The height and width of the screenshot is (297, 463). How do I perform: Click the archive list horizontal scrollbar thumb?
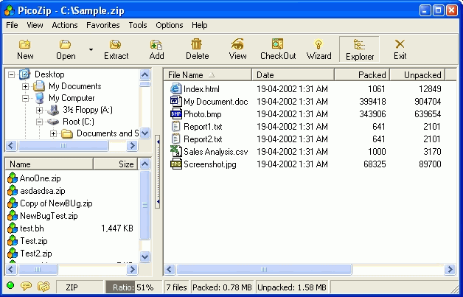(x=38, y=269)
